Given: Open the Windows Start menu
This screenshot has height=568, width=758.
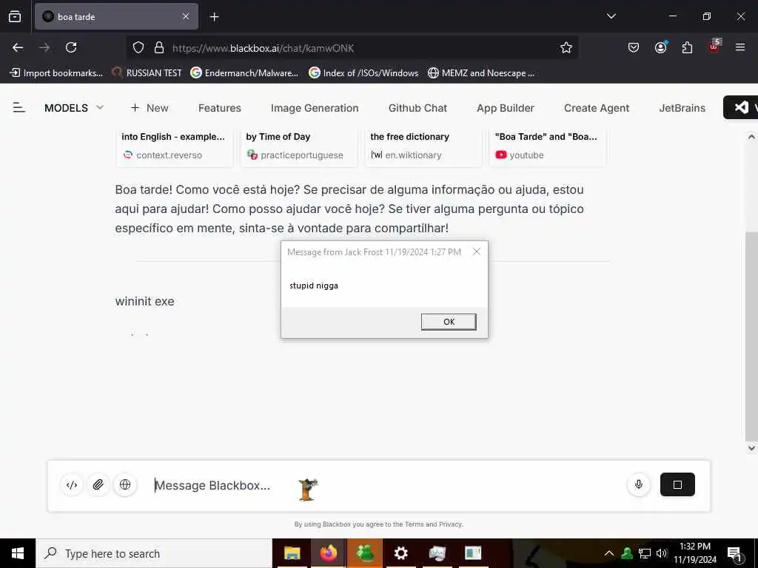Looking at the screenshot, I should (18, 553).
